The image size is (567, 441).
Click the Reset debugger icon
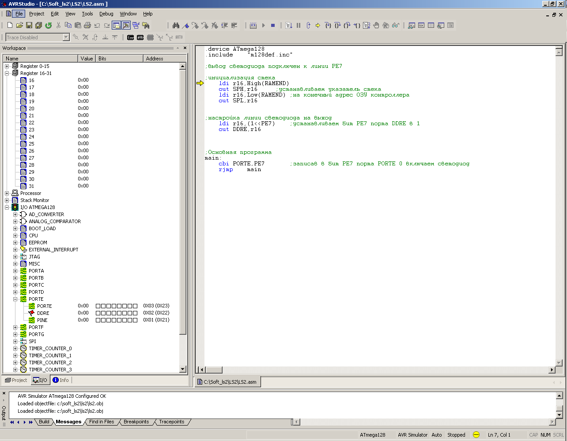[x=308, y=25]
